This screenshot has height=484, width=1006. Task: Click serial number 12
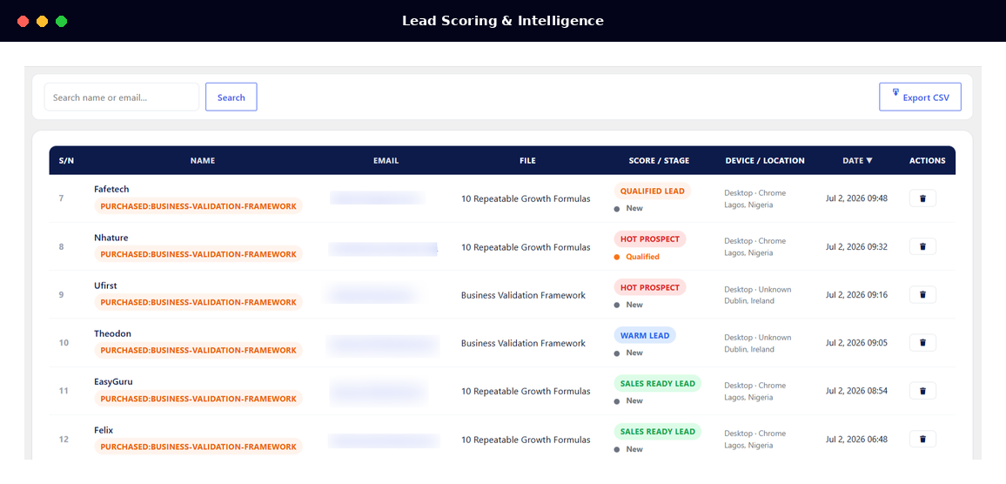(64, 440)
